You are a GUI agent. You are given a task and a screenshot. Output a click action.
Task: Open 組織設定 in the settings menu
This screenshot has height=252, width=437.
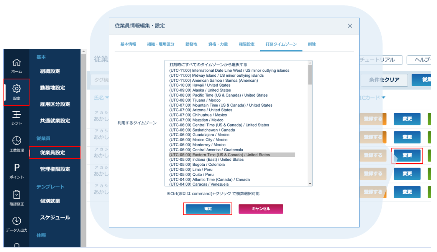pyautogui.click(x=50, y=71)
